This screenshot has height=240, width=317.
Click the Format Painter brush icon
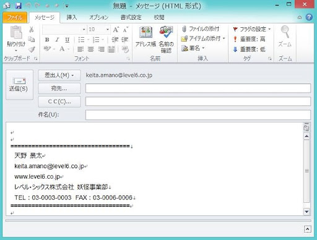pos(32,49)
